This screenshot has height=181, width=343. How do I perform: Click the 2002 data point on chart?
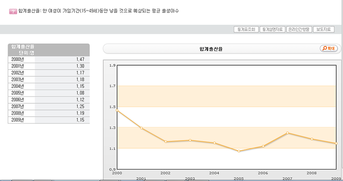[166, 142]
